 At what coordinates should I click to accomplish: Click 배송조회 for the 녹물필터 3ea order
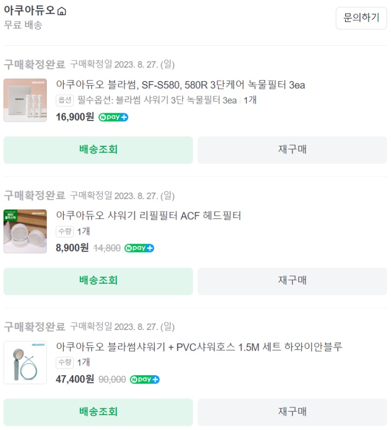coord(98,149)
